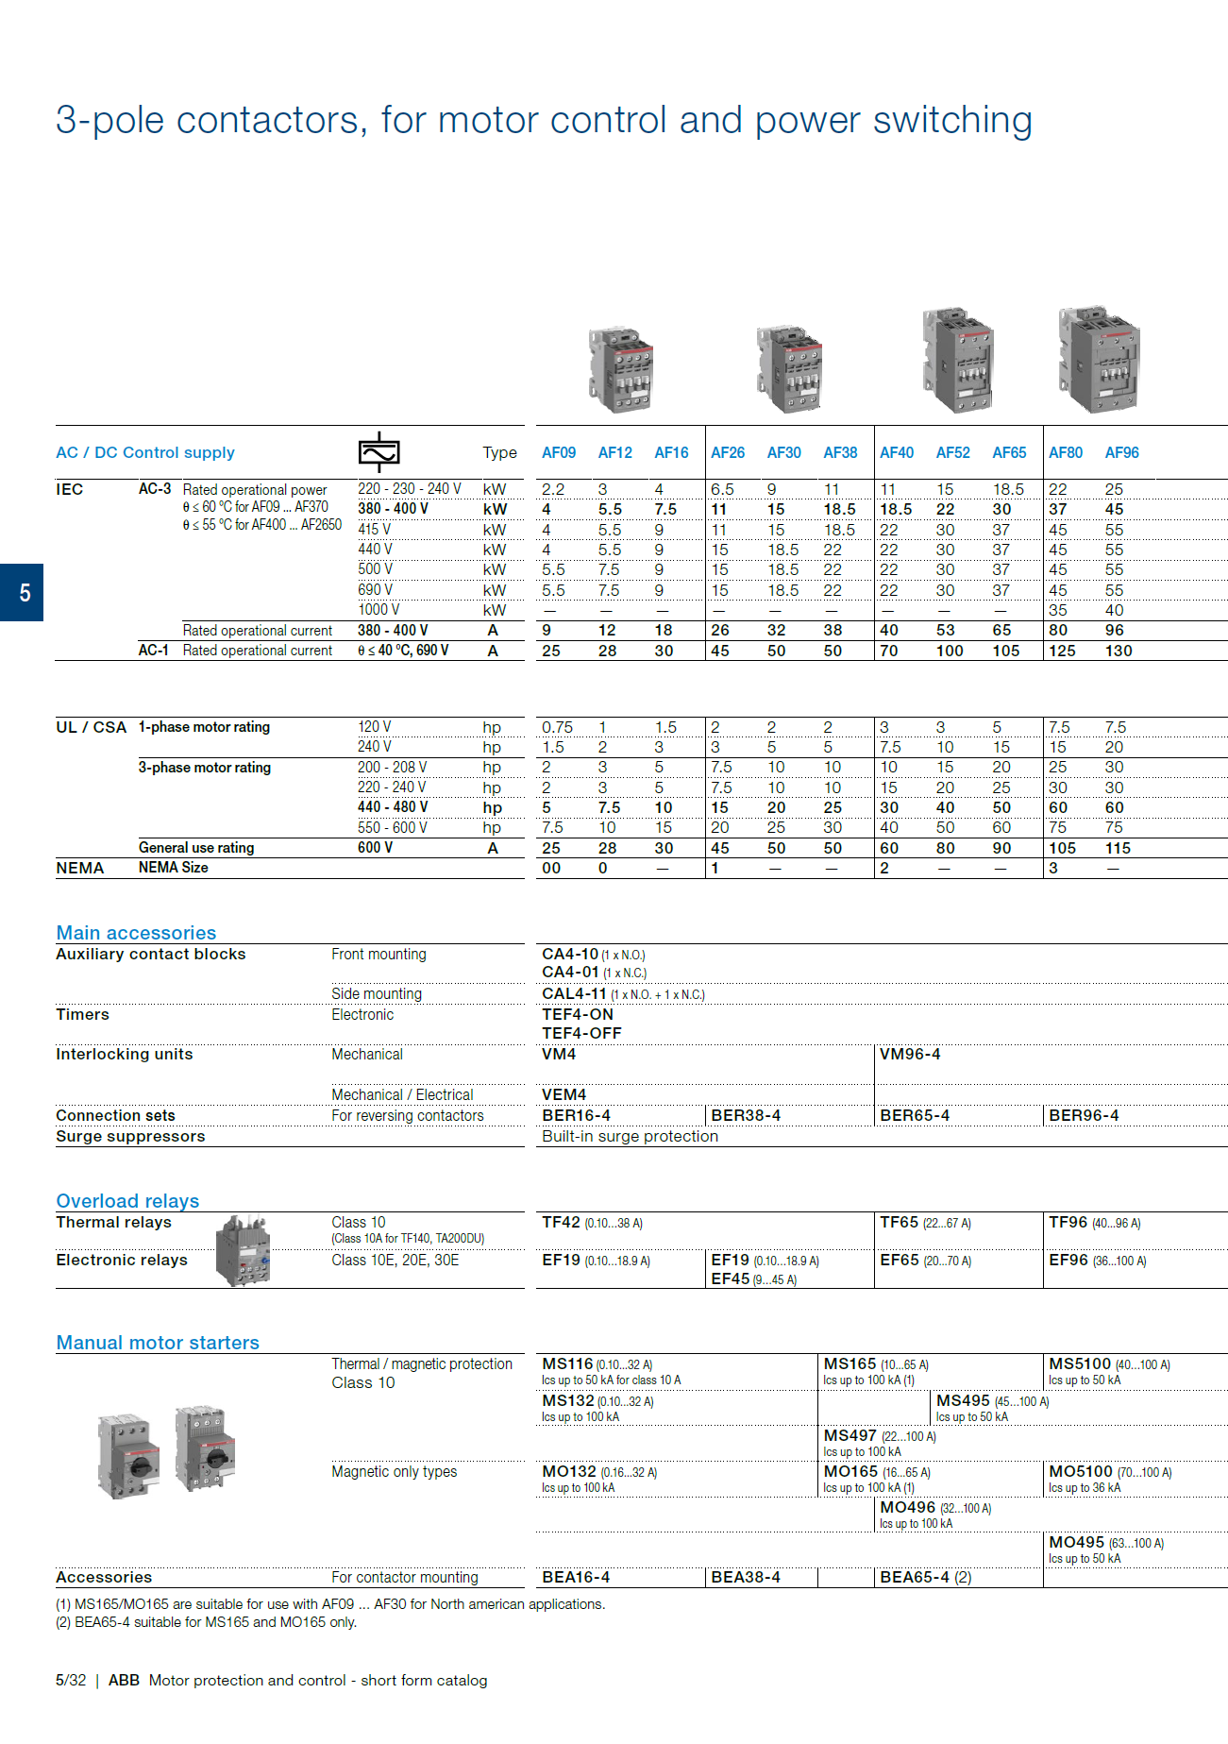Click the overload relay product image
The height and width of the screenshot is (1744, 1228).
(244, 1250)
